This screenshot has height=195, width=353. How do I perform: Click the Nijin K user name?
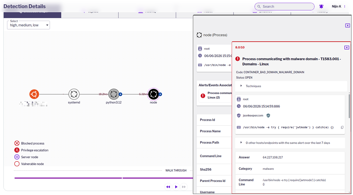[x=336, y=7]
